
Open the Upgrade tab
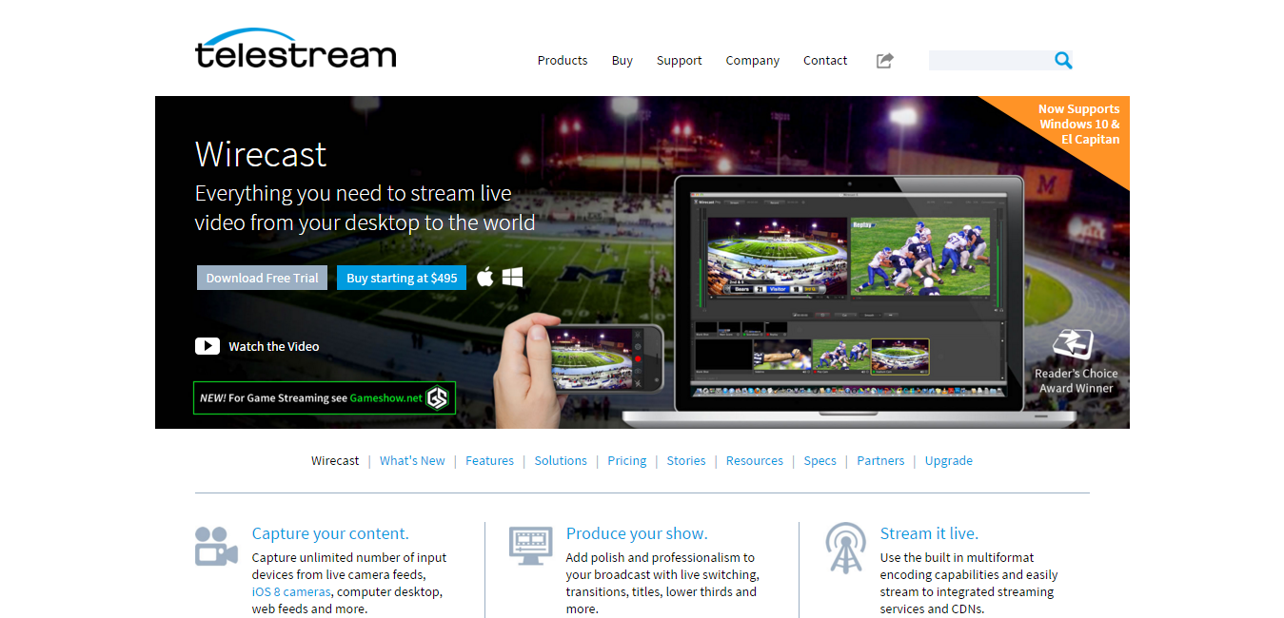tap(949, 460)
